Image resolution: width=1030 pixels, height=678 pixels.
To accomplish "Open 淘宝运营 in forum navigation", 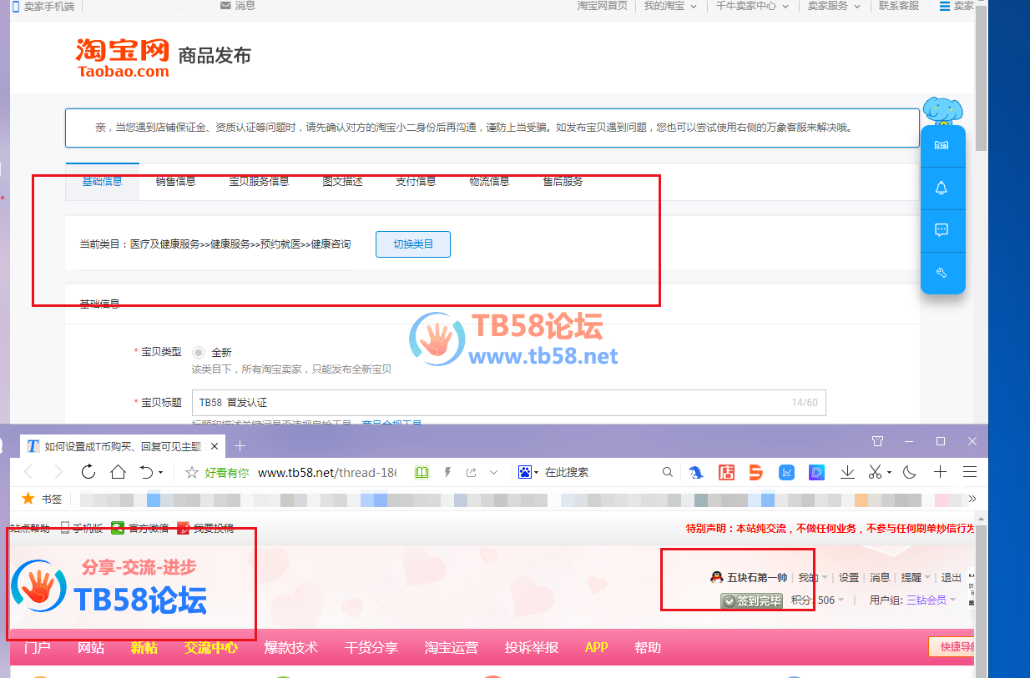I will tap(452, 647).
